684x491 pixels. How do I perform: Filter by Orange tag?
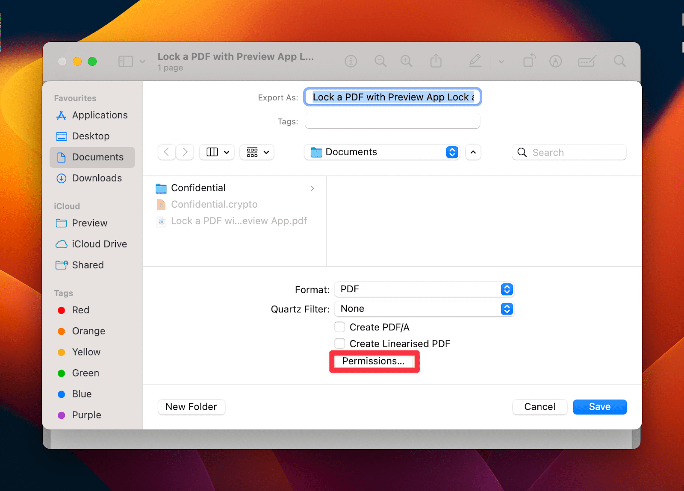[x=92, y=331]
